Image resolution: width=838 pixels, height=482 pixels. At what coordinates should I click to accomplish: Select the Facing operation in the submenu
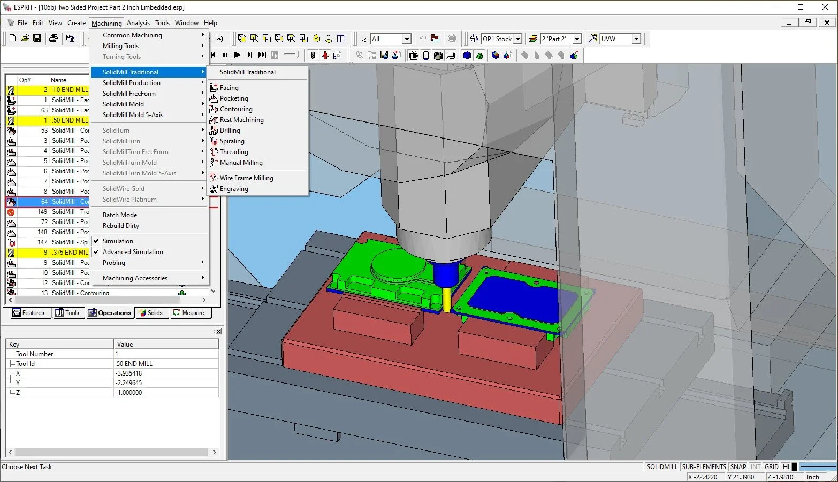tap(258, 88)
